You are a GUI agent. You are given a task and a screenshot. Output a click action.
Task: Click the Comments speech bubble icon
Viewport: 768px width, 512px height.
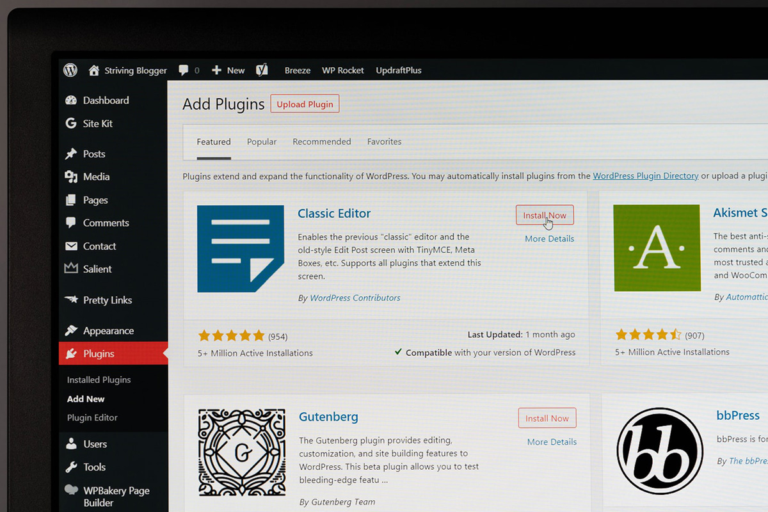[x=71, y=223]
